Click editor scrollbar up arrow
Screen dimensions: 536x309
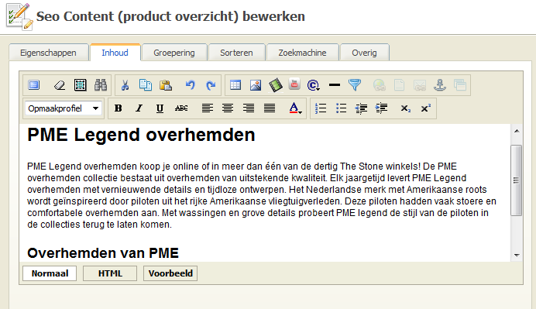517,131
